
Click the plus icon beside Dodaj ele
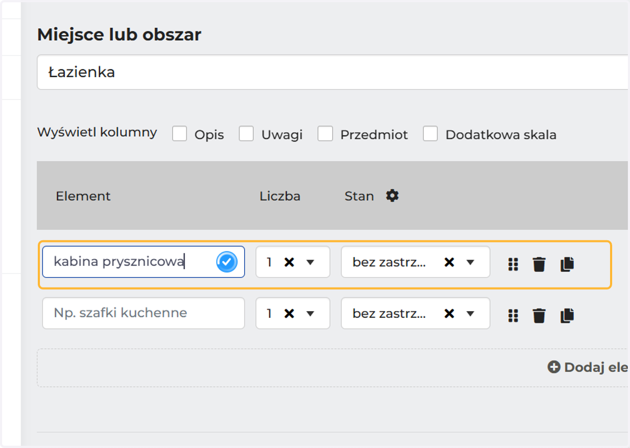[554, 367]
